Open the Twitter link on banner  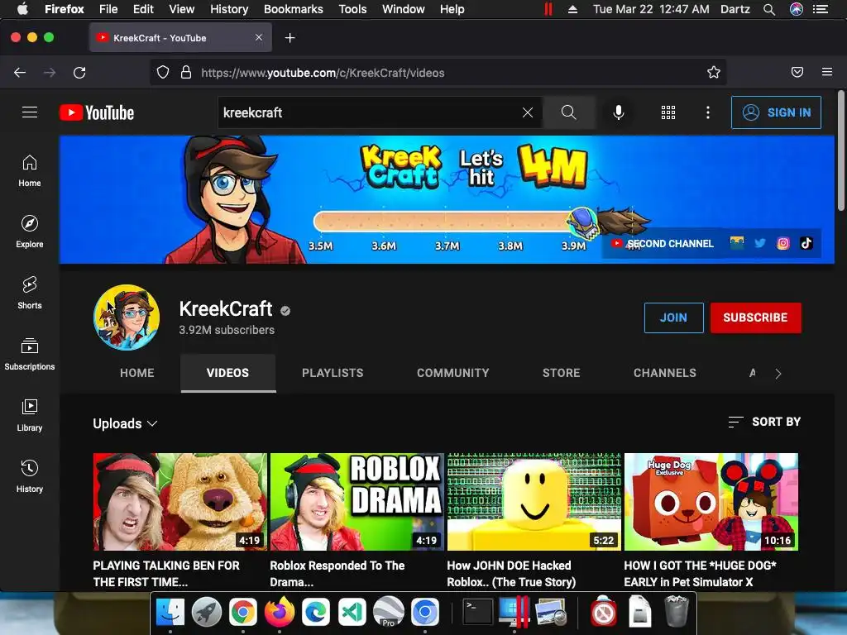coord(760,243)
